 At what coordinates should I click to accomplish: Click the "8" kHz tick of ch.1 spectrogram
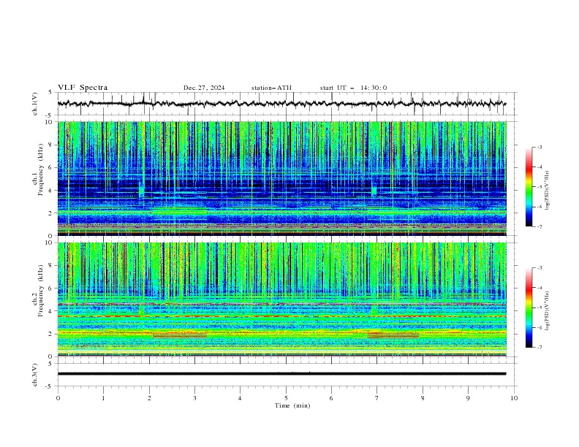coord(52,145)
